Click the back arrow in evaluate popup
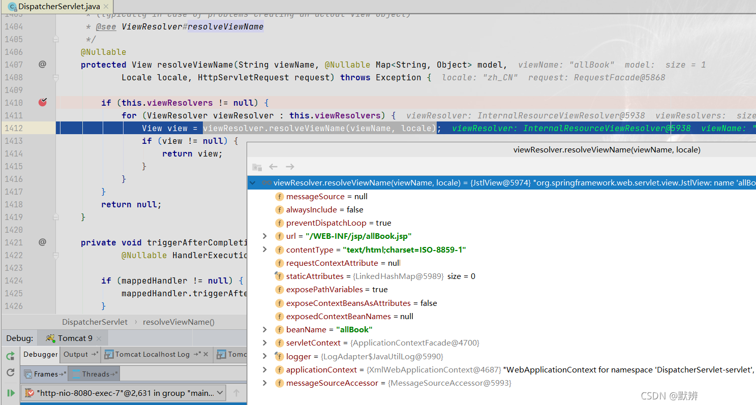756x405 pixels. click(274, 167)
